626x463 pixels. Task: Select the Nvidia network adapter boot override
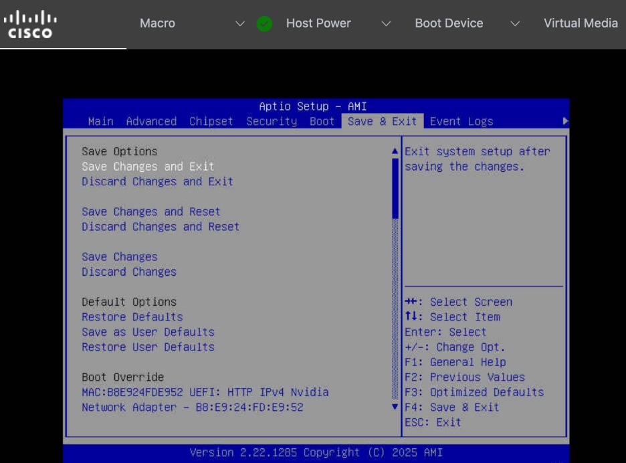click(205, 392)
